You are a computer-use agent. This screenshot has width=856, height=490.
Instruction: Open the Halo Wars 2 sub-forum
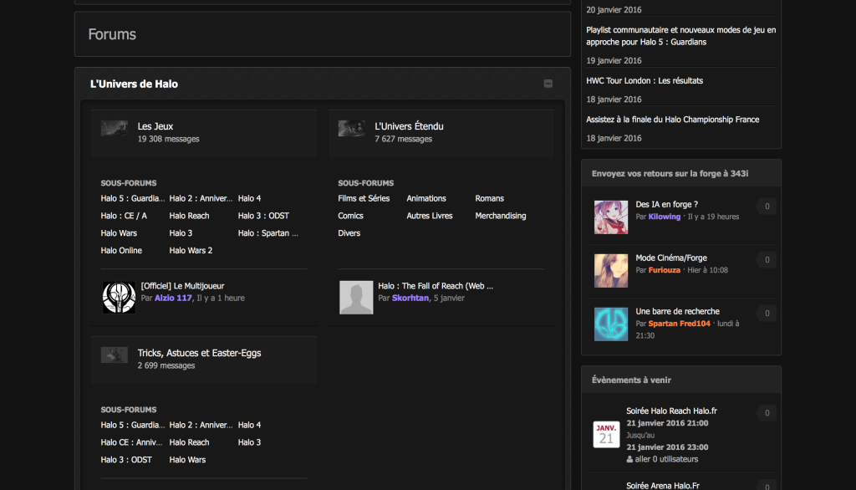pyautogui.click(x=191, y=251)
